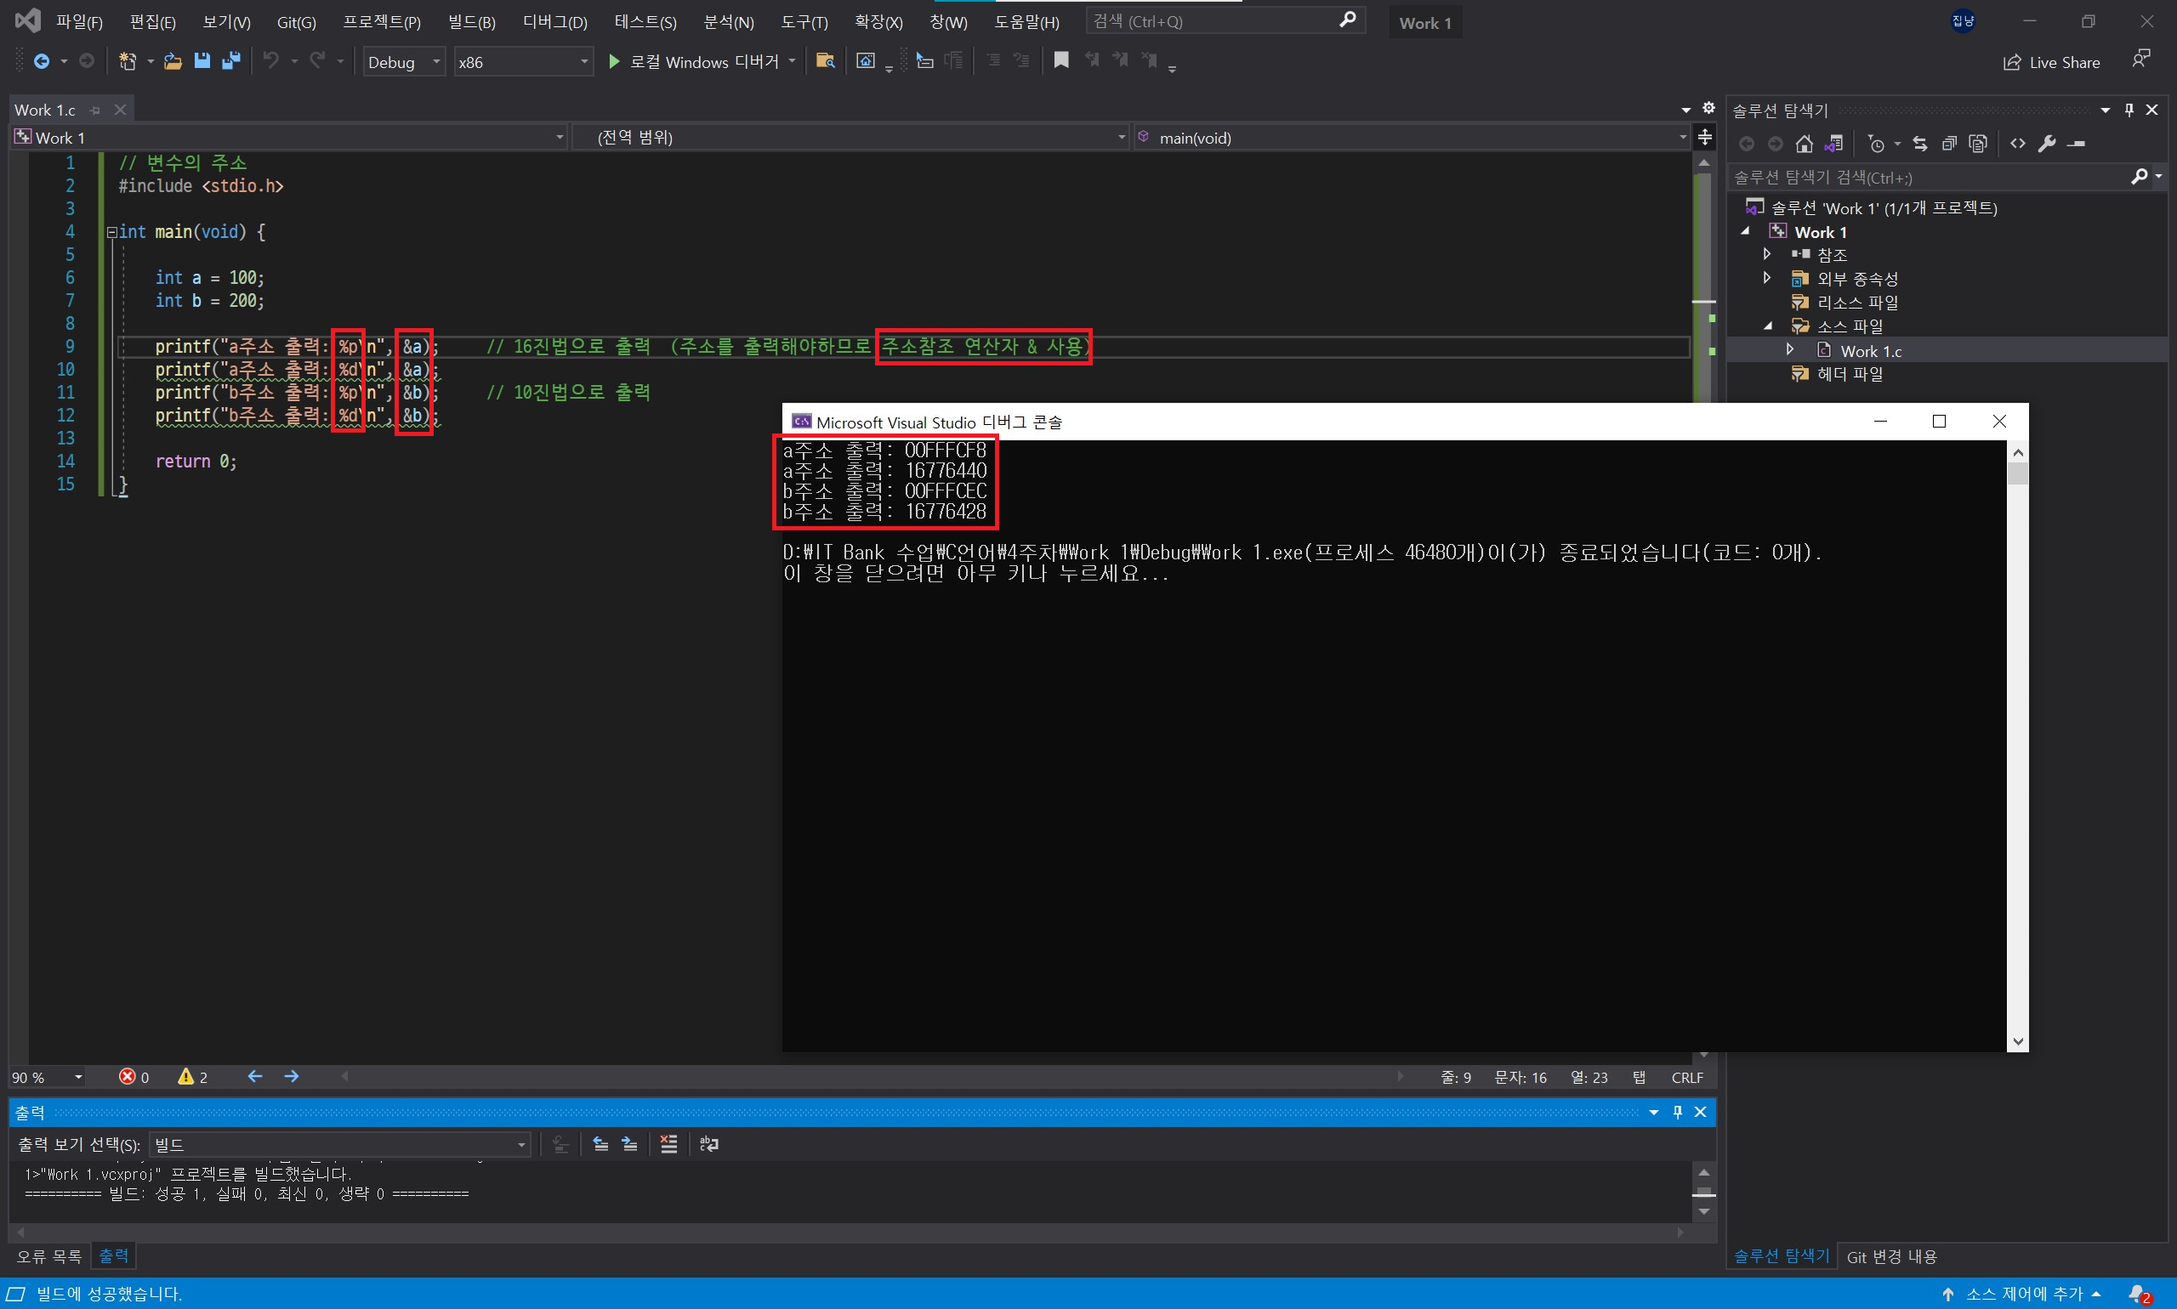Expand the 참조 node in solution tree
The height and width of the screenshot is (1309, 2177).
coord(1766,254)
